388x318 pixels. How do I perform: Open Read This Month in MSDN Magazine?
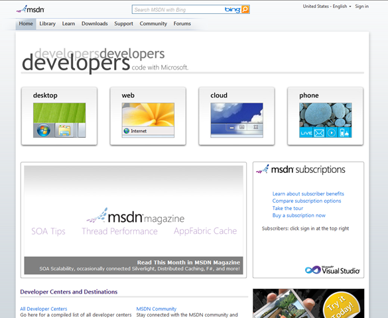point(188,262)
